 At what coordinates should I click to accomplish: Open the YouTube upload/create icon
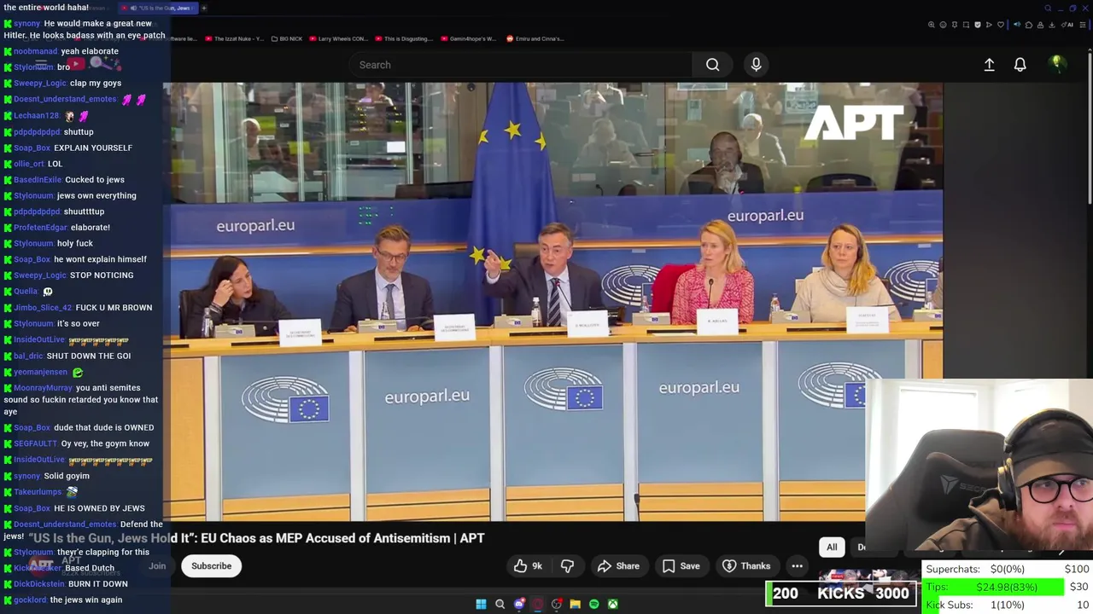(x=989, y=65)
